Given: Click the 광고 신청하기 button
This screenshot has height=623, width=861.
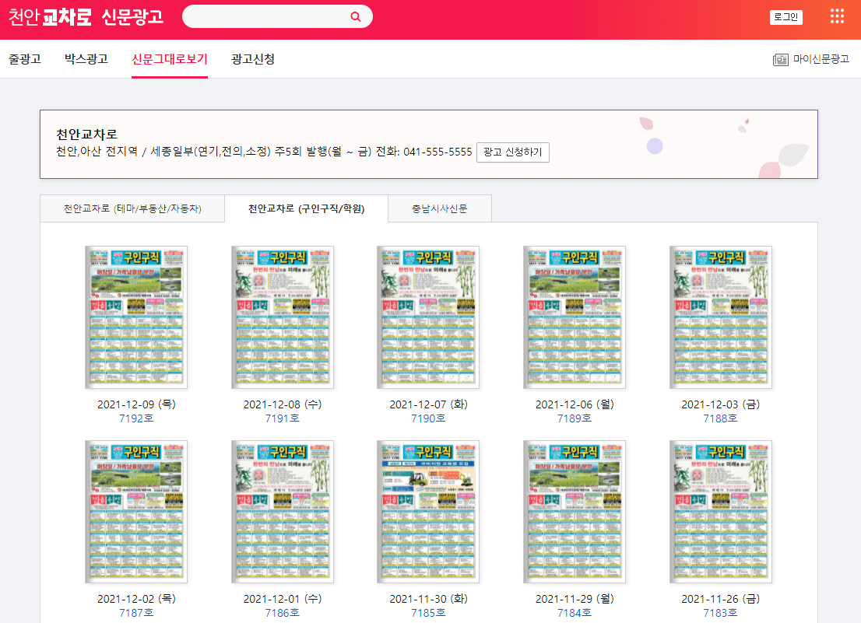Looking at the screenshot, I should 513,152.
